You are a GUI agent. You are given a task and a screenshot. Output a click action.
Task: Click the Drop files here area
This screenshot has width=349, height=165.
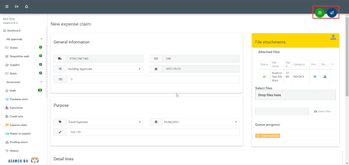[295, 95]
